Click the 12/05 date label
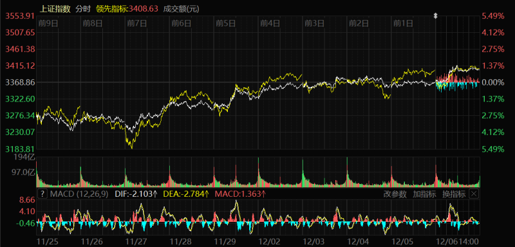The width and height of the screenshot is (515, 247). click(402, 241)
